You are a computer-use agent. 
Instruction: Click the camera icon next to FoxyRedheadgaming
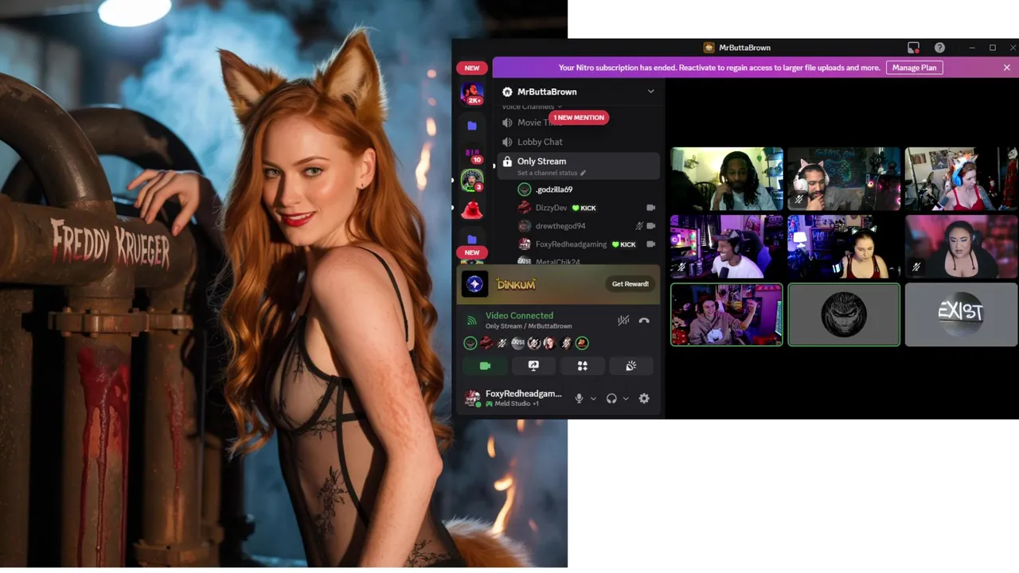coord(650,244)
